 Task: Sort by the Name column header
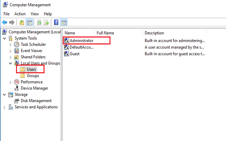79,33
